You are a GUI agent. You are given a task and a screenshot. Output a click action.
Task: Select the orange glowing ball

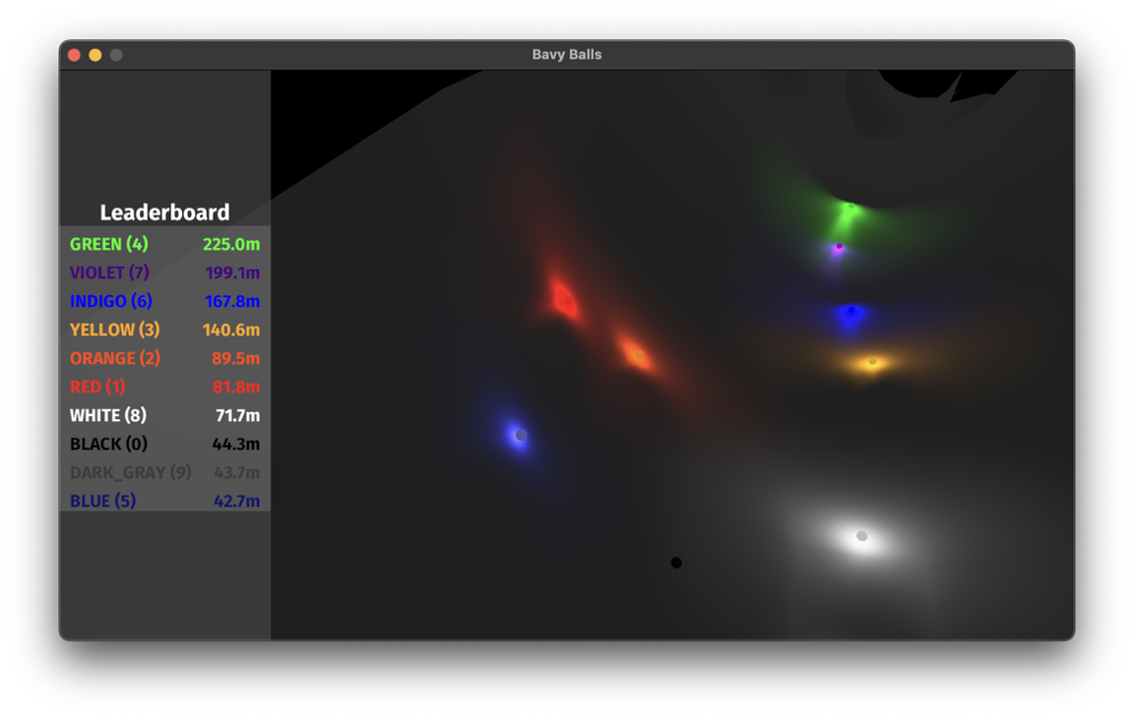638,354
